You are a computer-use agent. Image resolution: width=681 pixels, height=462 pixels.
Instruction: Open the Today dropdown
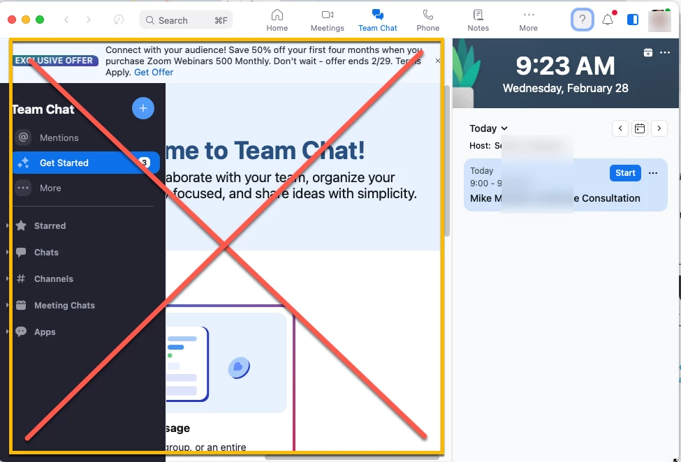(x=489, y=128)
